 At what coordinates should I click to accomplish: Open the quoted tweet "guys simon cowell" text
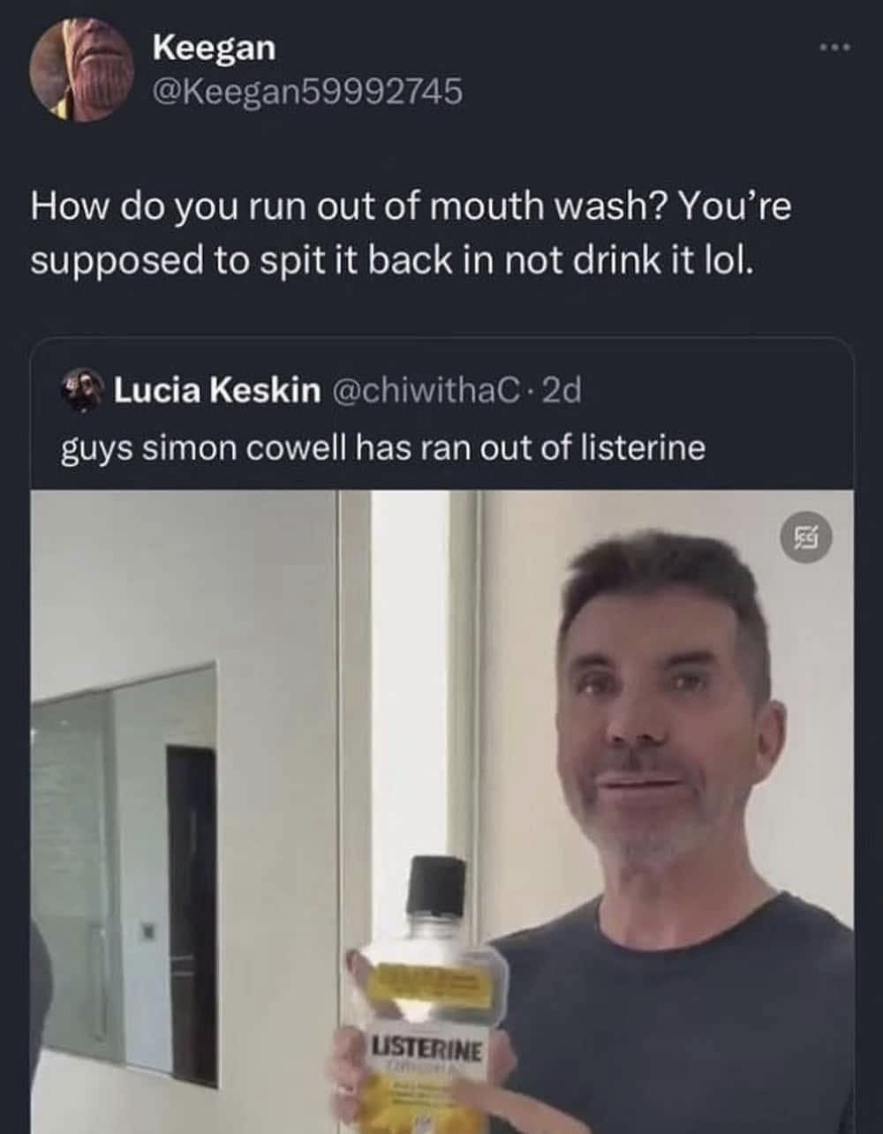coord(382,447)
